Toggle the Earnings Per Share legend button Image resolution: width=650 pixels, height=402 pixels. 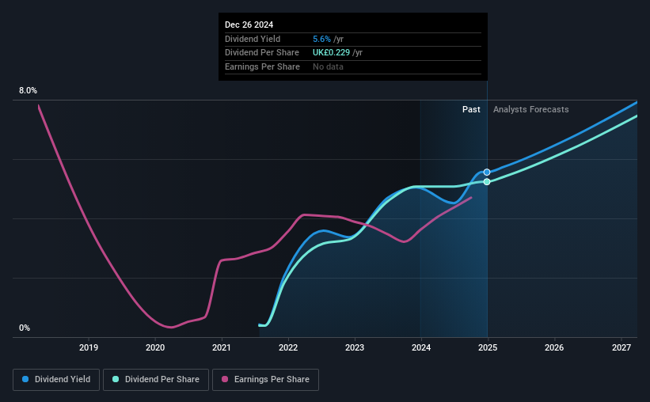coord(265,380)
